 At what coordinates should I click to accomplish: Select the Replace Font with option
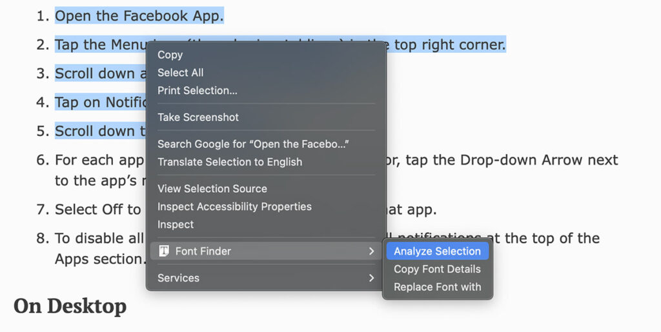[437, 288]
